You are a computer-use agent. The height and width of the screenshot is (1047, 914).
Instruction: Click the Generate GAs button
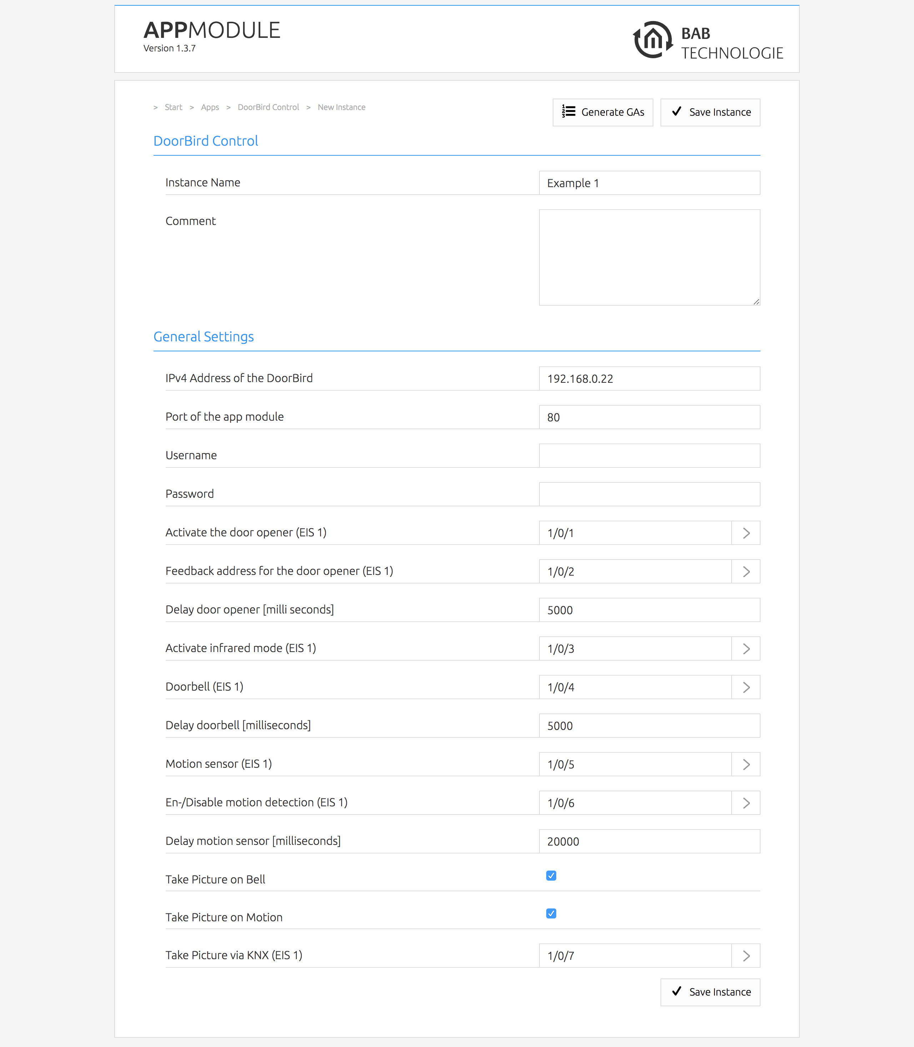[x=602, y=112]
